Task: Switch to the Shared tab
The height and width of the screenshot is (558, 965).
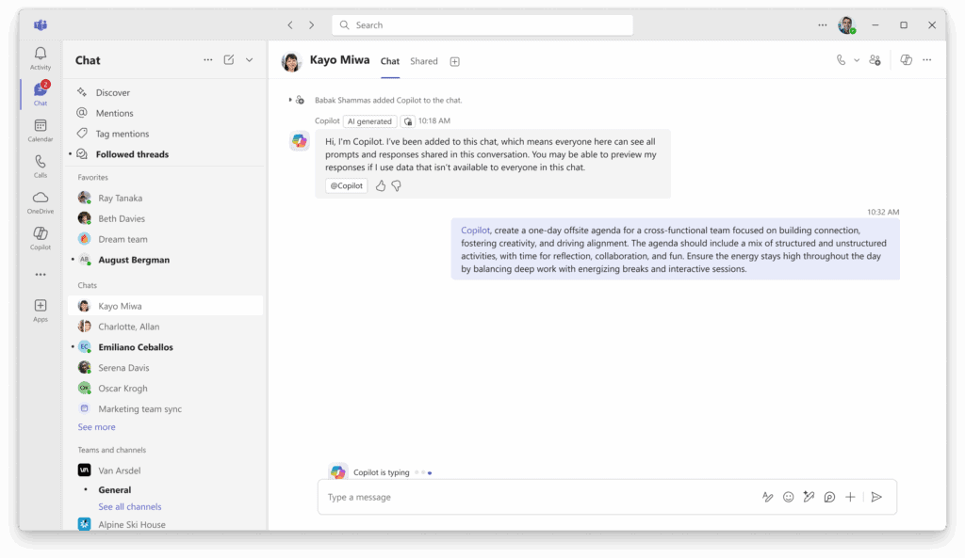Action: click(424, 61)
